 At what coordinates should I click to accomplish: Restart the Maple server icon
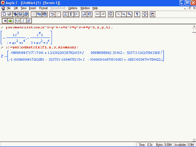coord(153,14)
